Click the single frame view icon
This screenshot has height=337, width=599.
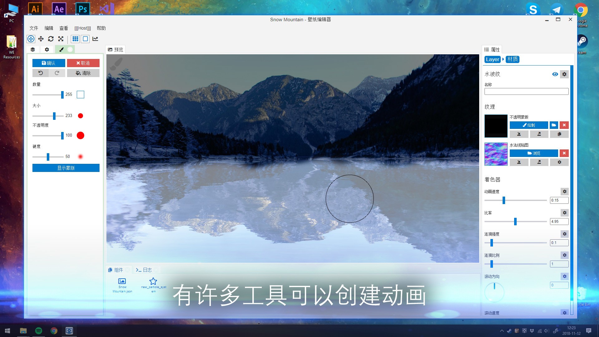(x=85, y=39)
